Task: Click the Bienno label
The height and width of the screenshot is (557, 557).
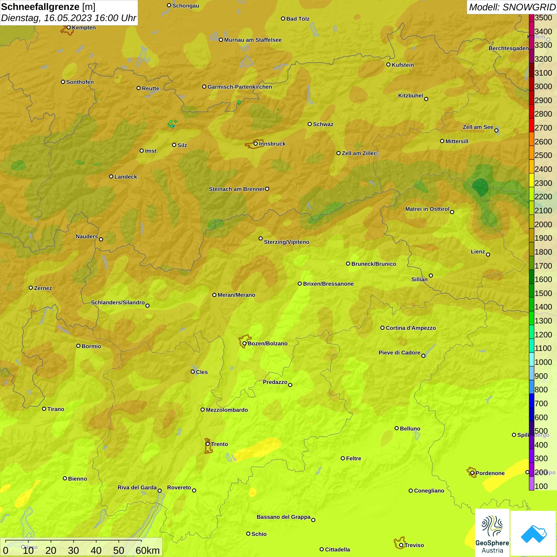Action: (78, 479)
